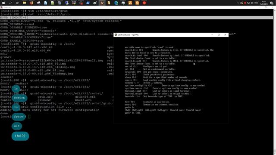Open the taskbar clock and calendar
The image size is (276, 155).
[263, 3]
